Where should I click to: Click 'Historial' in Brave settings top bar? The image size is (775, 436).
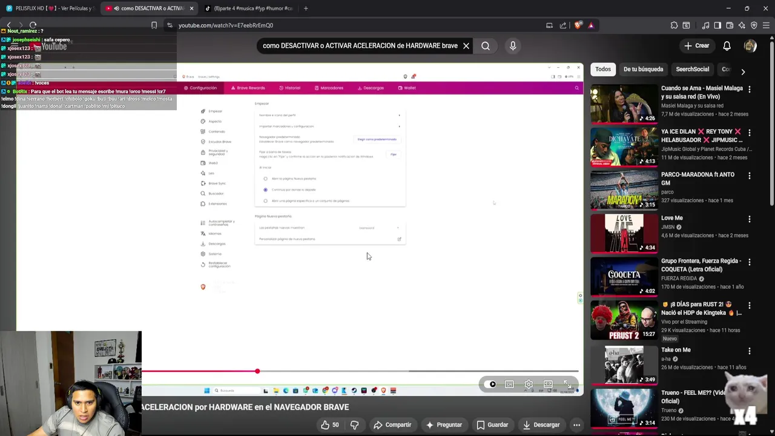[x=290, y=88]
